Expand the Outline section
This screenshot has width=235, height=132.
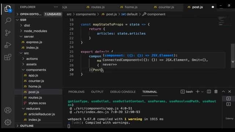pos(17,126)
